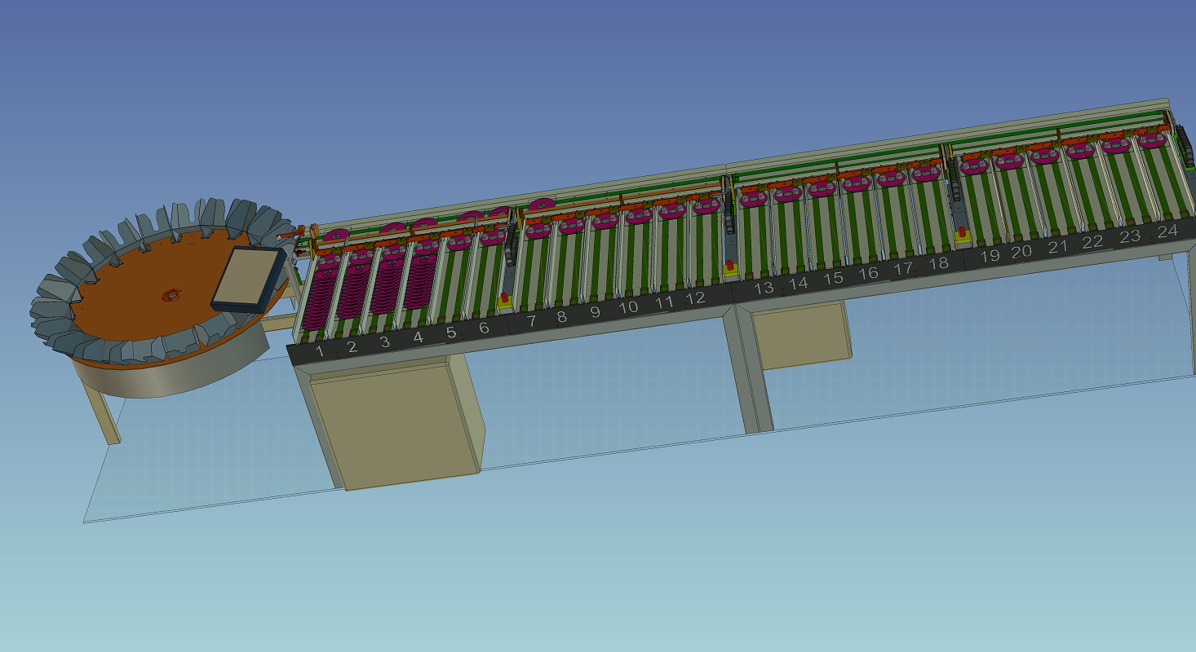Select lane number 22 label
This screenshot has width=1196, height=652.
(1092, 242)
